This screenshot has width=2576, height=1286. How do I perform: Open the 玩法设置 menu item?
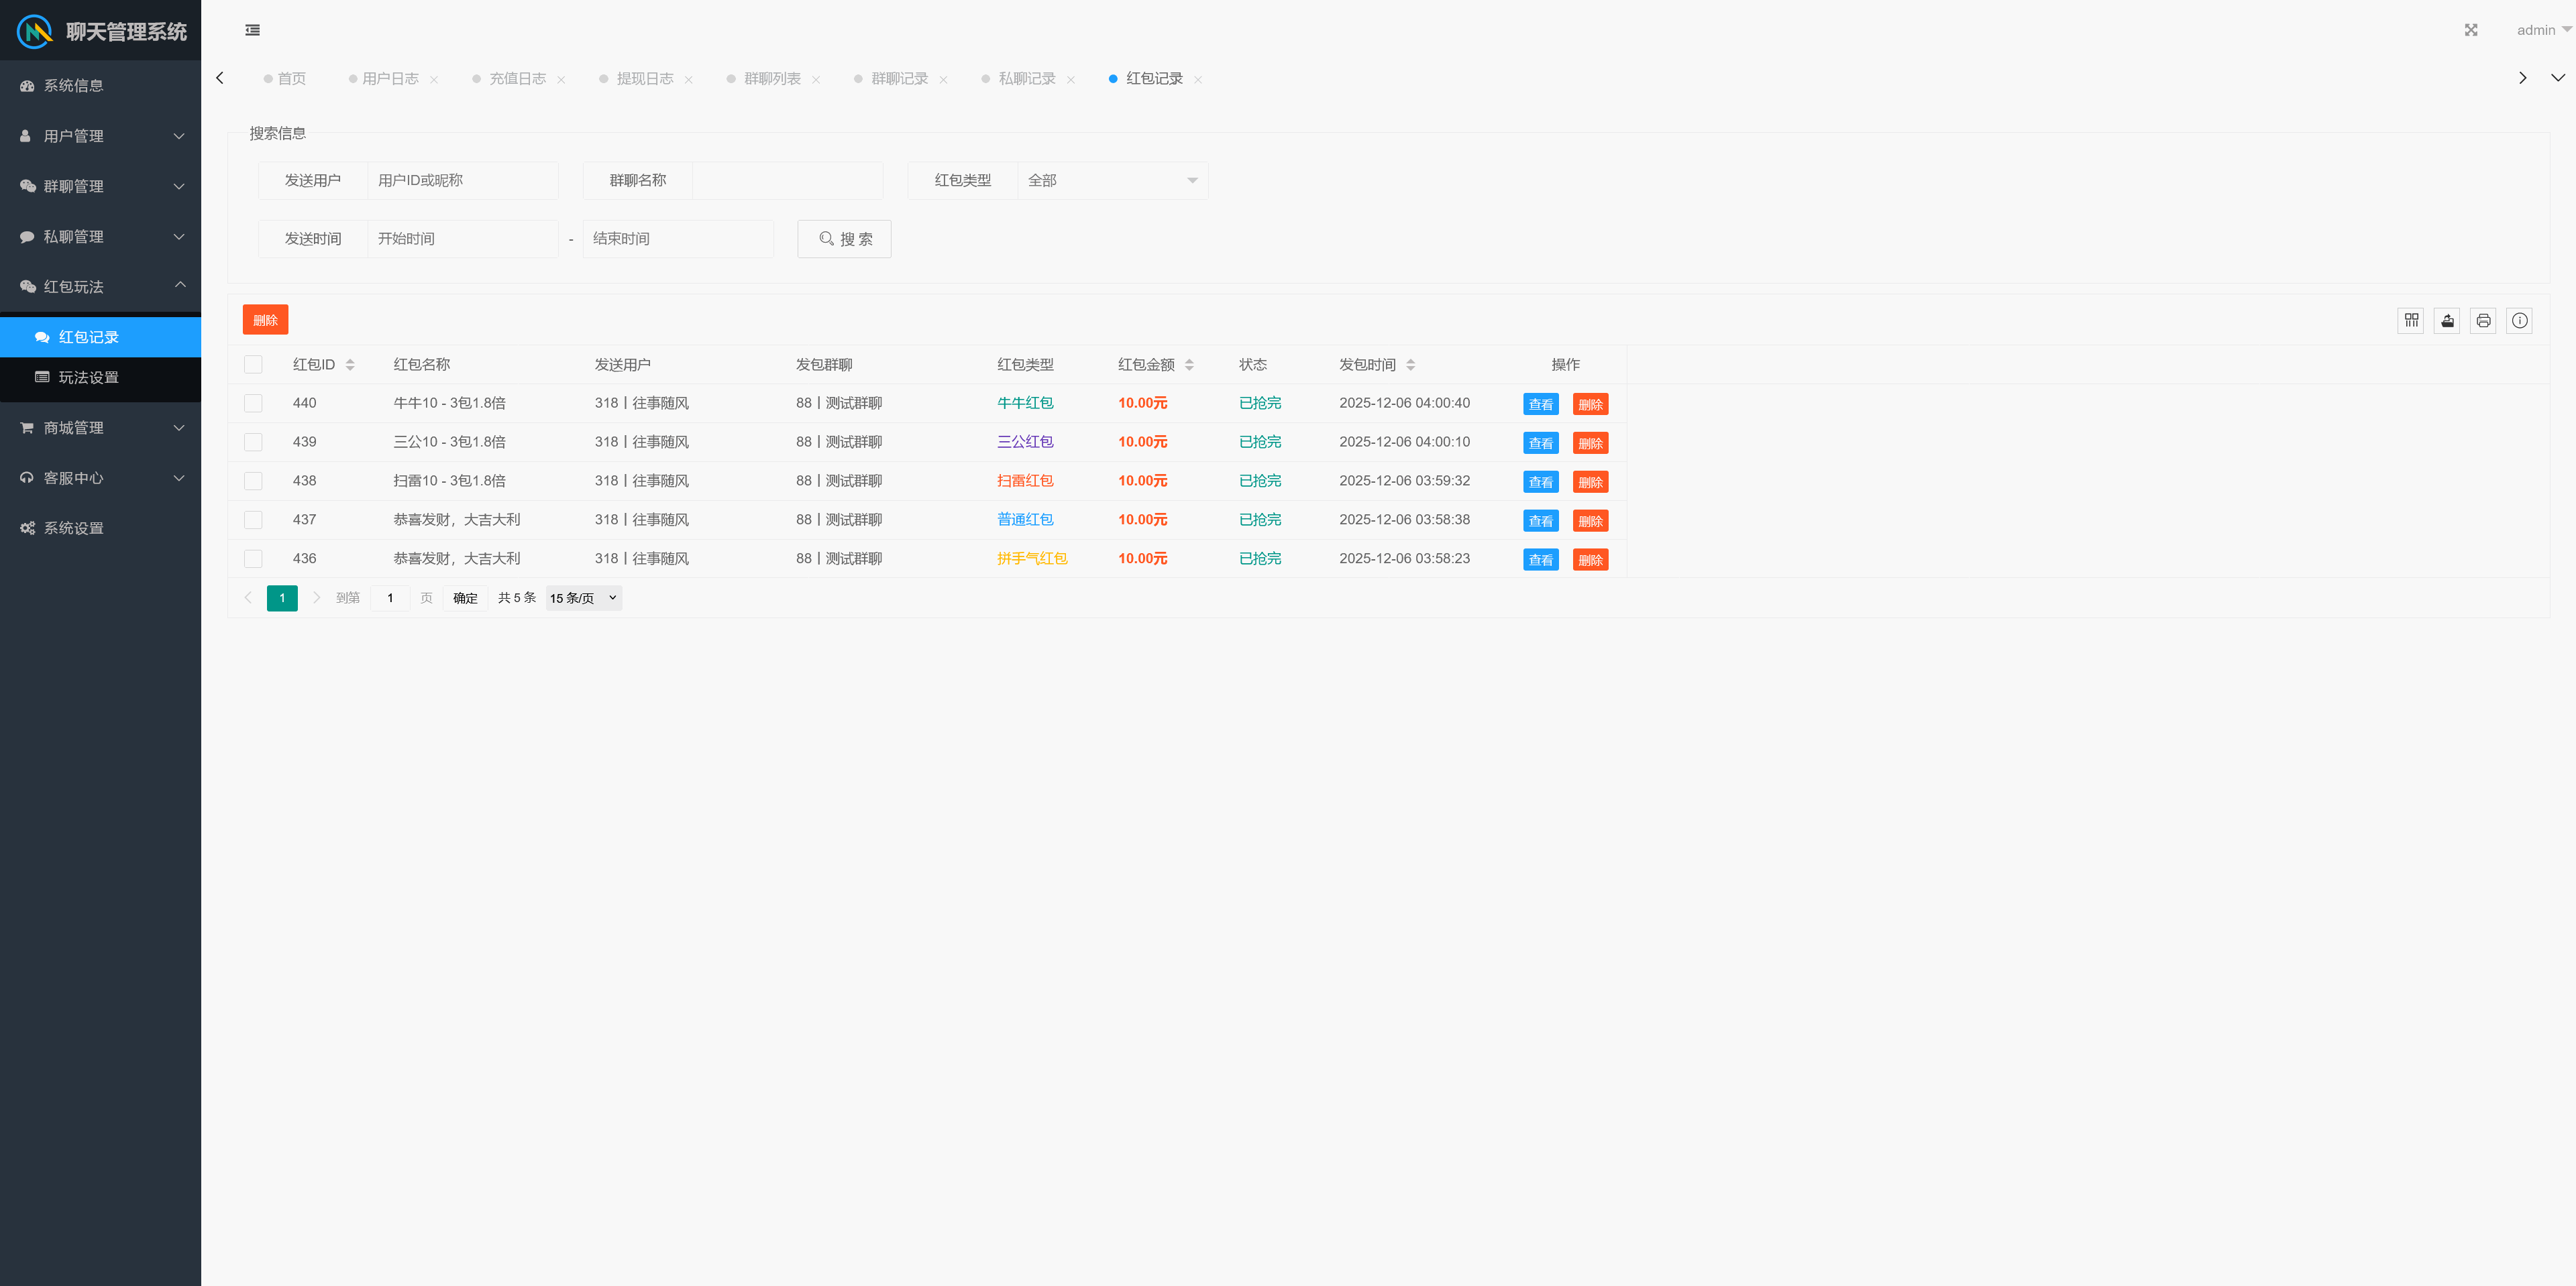(88, 377)
